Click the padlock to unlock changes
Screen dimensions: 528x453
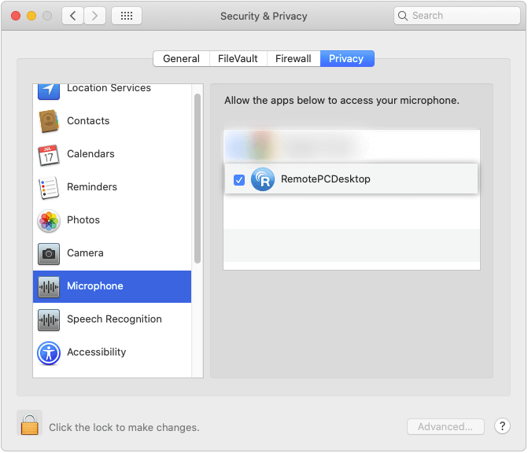tap(30, 424)
